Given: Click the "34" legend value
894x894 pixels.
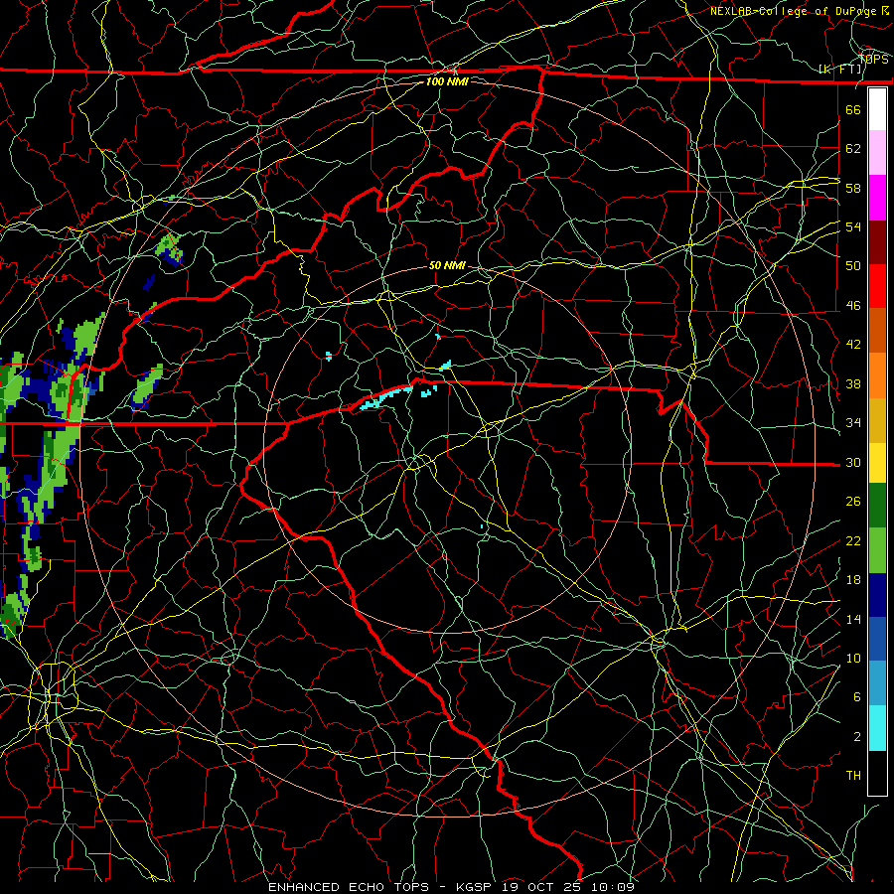Looking at the screenshot, I should tap(853, 423).
